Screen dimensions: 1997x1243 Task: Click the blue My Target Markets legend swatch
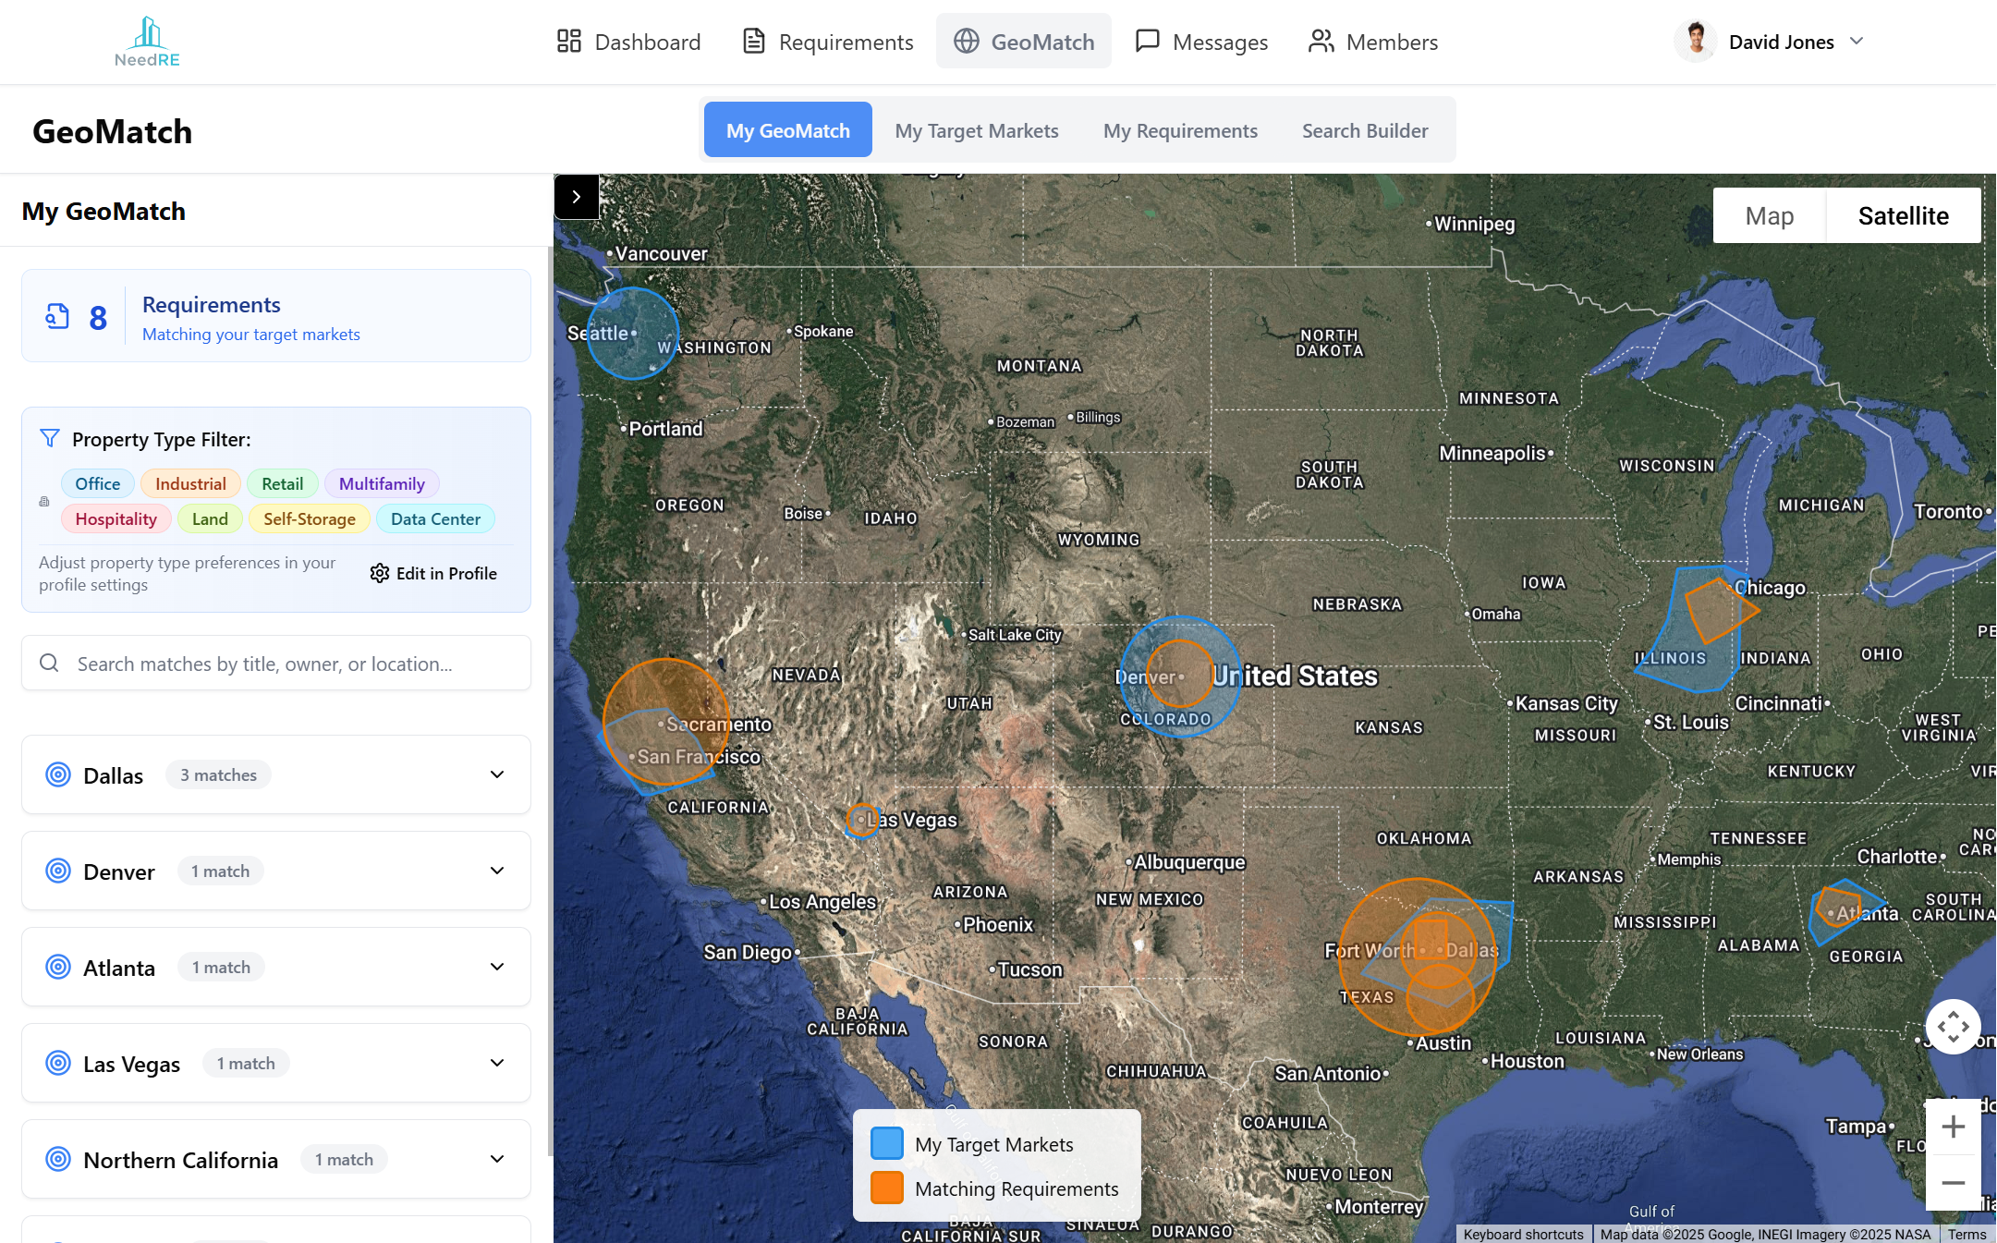click(886, 1143)
